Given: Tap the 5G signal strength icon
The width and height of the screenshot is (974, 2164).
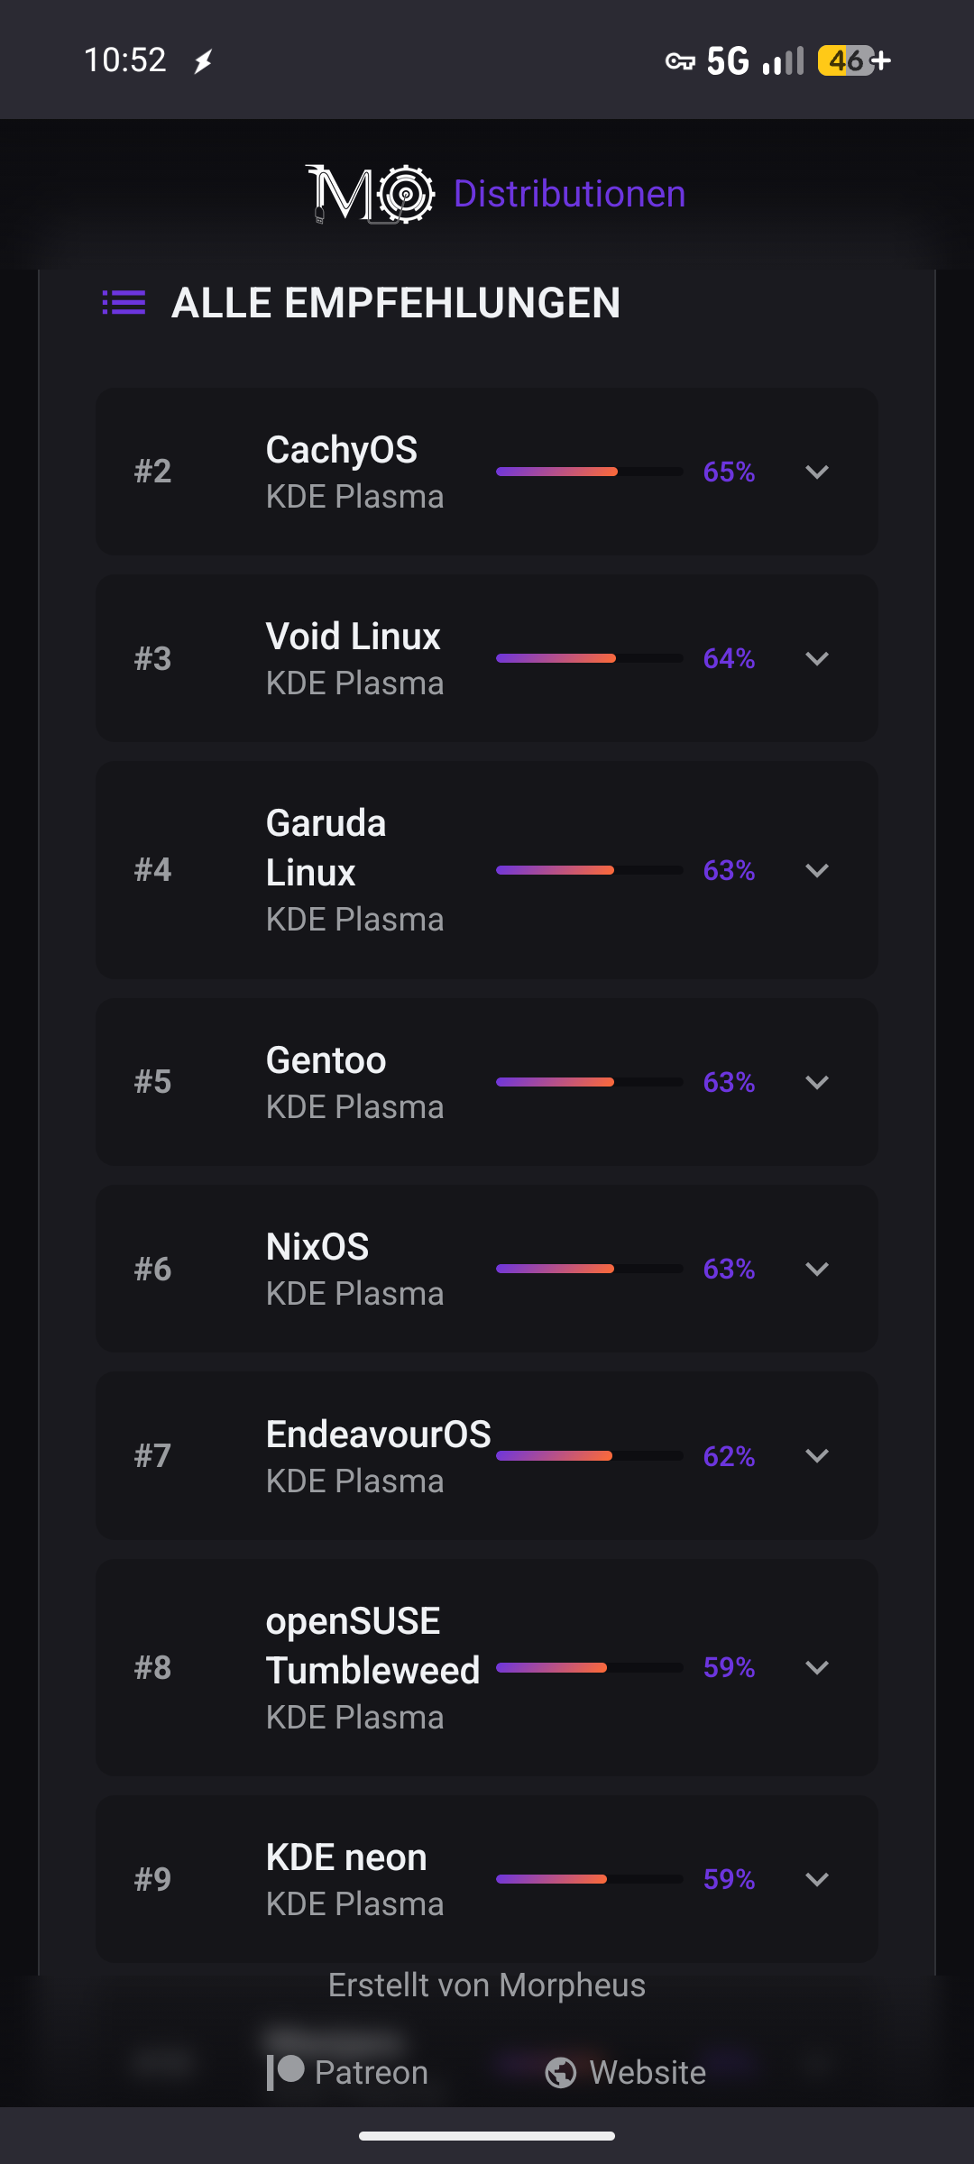Looking at the screenshot, I should coord(783,61).
